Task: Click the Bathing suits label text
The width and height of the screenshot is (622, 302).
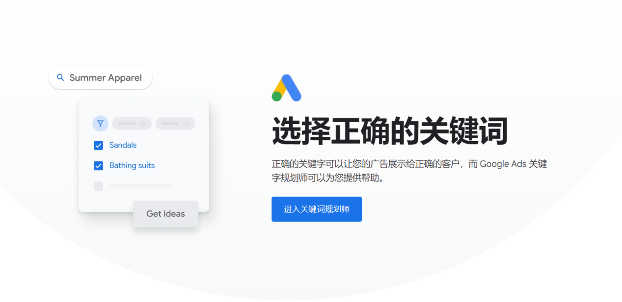Action: [x=132, y=166]
